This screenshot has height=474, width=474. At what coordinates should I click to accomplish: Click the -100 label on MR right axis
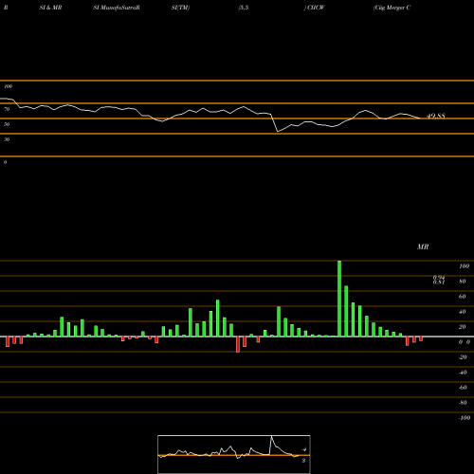pyautogui.click(x=465, y=418)
